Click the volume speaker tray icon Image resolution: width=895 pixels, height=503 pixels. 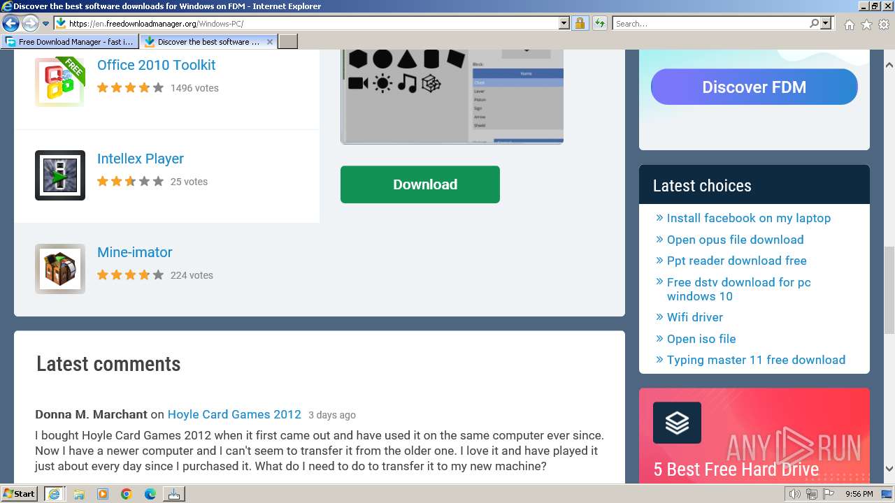click(x=794, y=494)
